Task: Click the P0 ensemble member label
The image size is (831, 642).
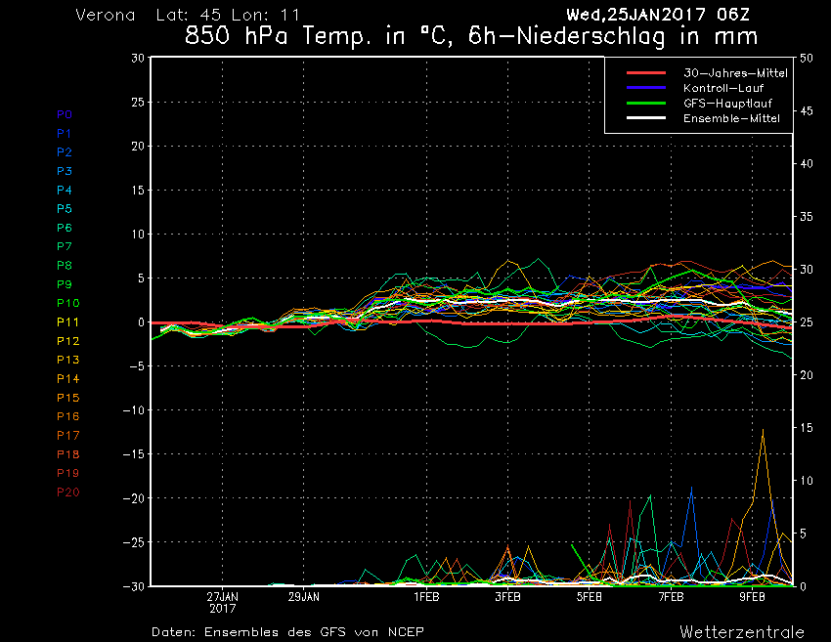Action: coord(65,114)
